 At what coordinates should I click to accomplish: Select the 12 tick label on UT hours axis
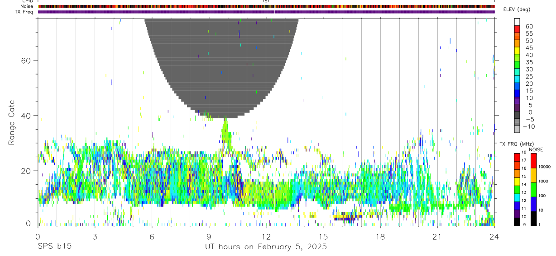click(266, 237)
